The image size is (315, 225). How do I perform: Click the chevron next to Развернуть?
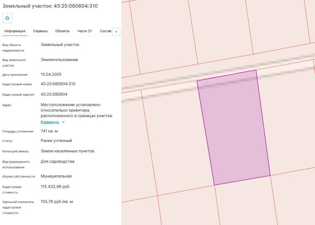pyautogui.click(x=63, y=122)
